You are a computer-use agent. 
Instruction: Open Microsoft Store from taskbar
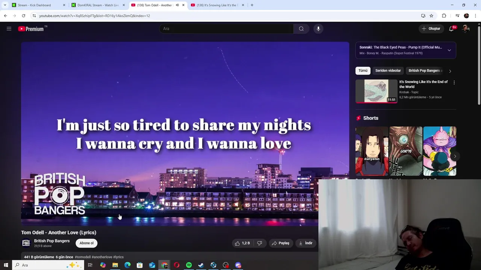click(x=139, y=265)
